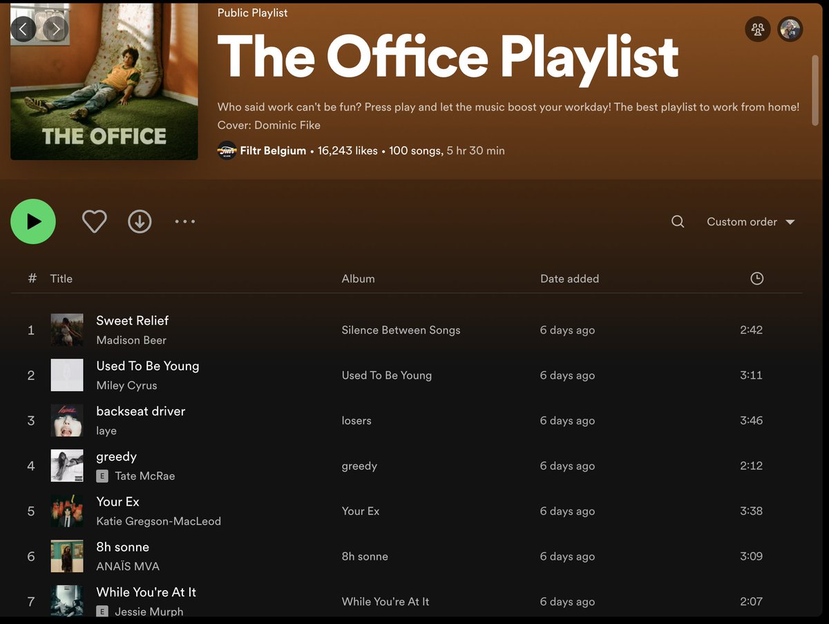Viewport: 829px width, 624px height.
Task: Click the While You're At It thumbnail
Action: (x=67, y=601)
